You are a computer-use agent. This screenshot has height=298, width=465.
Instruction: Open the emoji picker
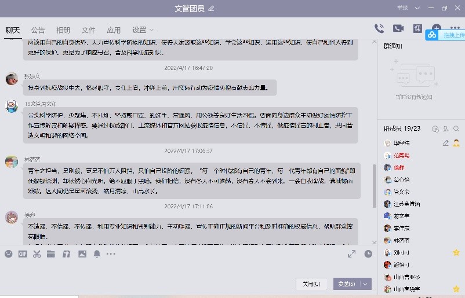click(8, 253)
